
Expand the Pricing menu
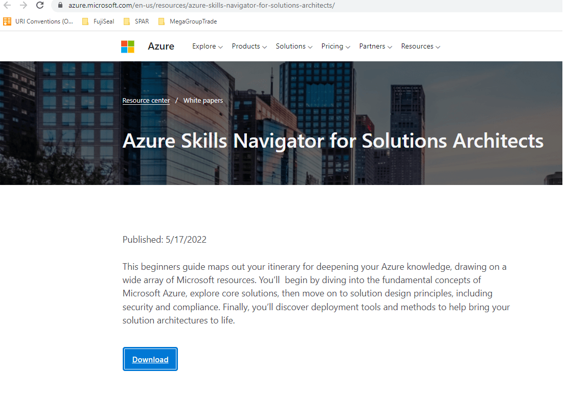point(335,47)
